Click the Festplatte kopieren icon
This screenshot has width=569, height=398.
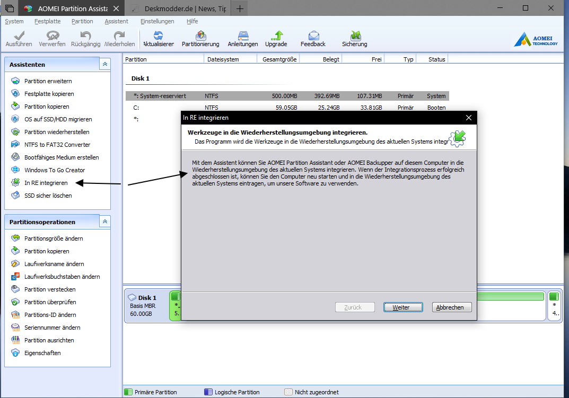click(15, 94)
